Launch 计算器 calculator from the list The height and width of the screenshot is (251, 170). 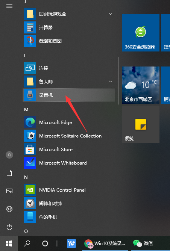pyautogui.click(x=69, y=27)
